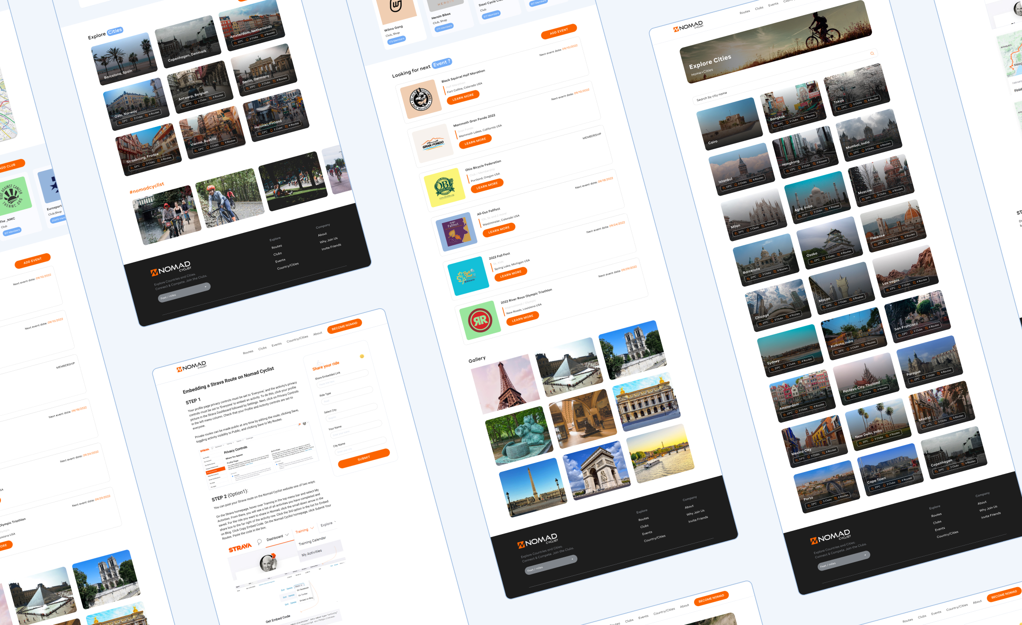Click the smiley emoji in Share your ride card
Screen dimensions: 1022x625
[x=362, y=356]
